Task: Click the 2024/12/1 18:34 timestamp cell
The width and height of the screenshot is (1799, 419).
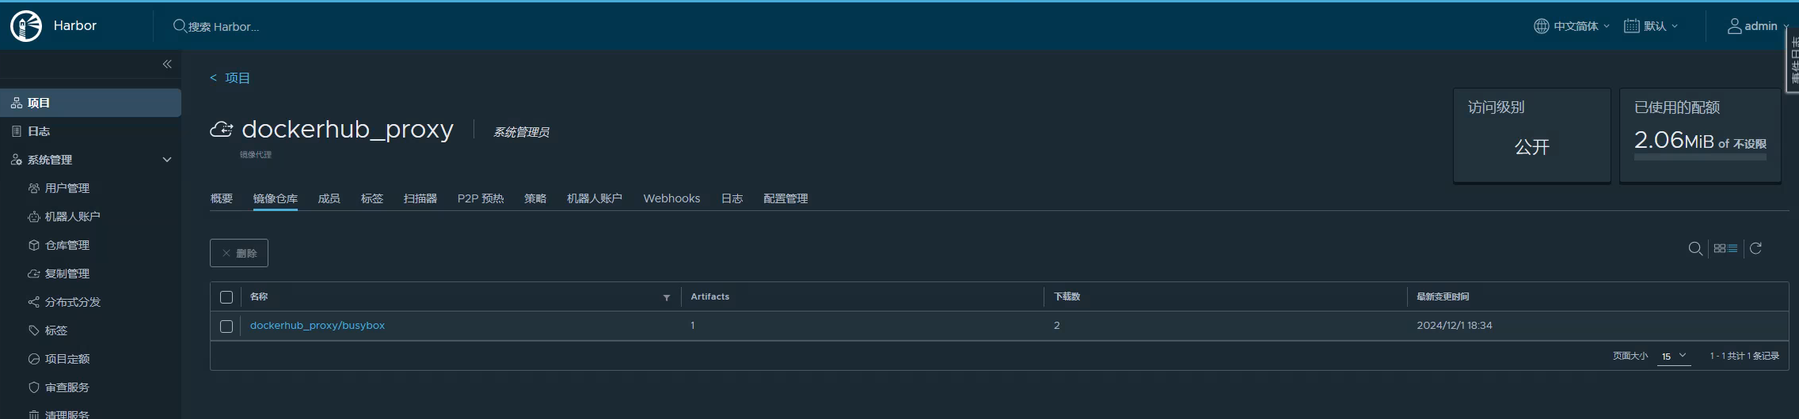Action: pos(1455,326)
